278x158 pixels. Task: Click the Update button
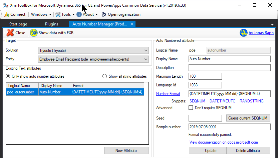click(208, 151)
